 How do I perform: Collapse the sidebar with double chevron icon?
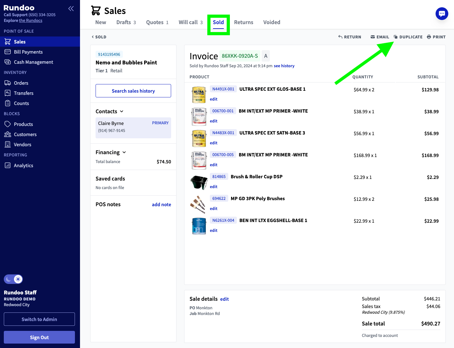point(71,9)
